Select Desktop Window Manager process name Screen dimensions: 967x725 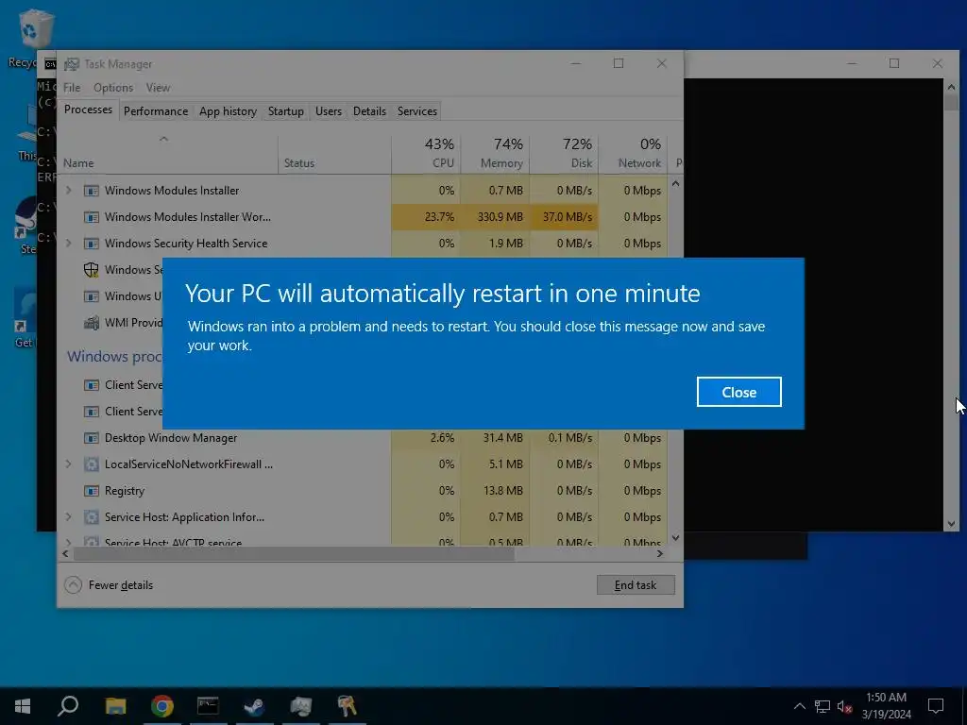tap(171, 438)
